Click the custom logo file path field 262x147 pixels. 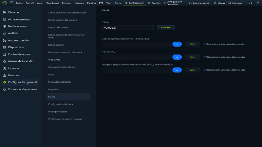[137, 44]
